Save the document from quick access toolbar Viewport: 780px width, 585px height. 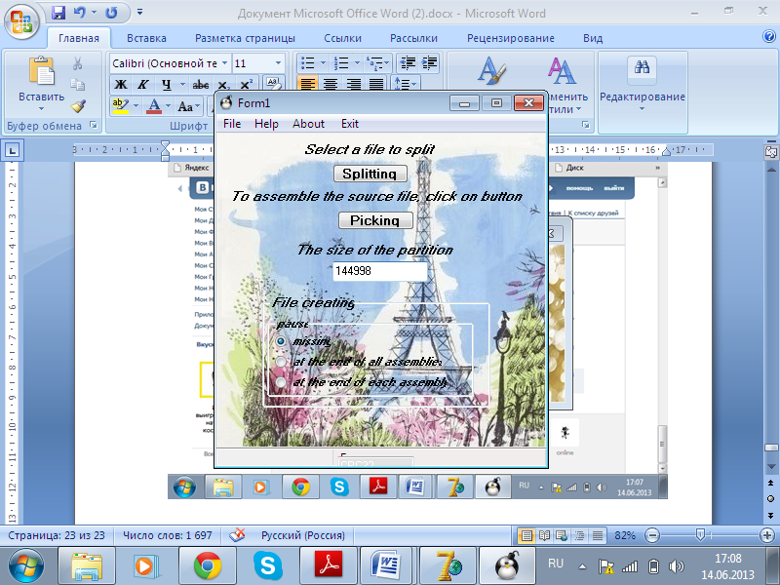click(x=58, y=13)
